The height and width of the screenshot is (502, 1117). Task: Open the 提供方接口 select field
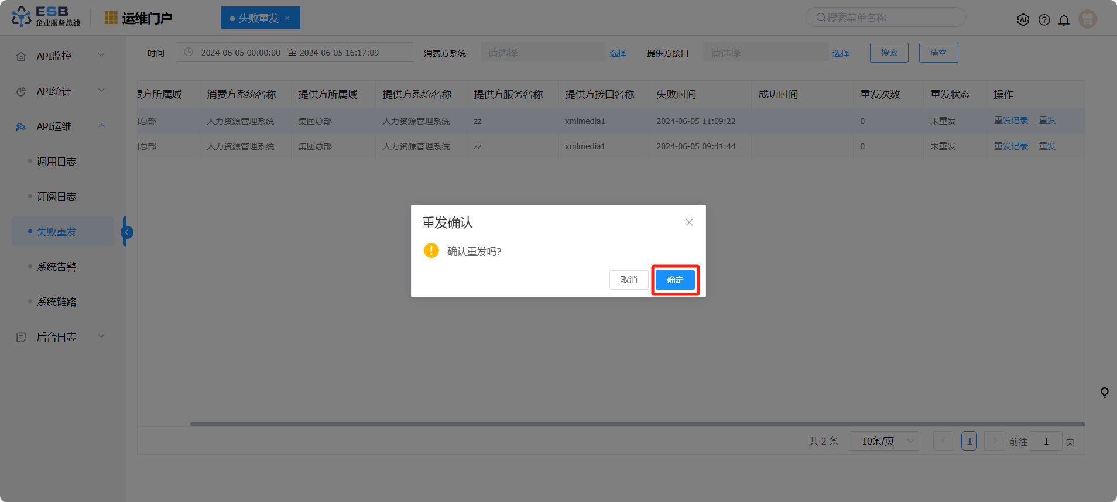coord(766,53)
